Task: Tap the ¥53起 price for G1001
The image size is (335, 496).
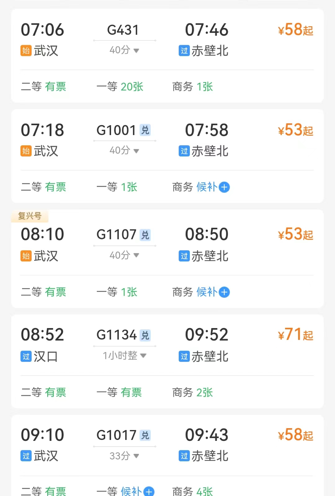Action: point(295,130)
